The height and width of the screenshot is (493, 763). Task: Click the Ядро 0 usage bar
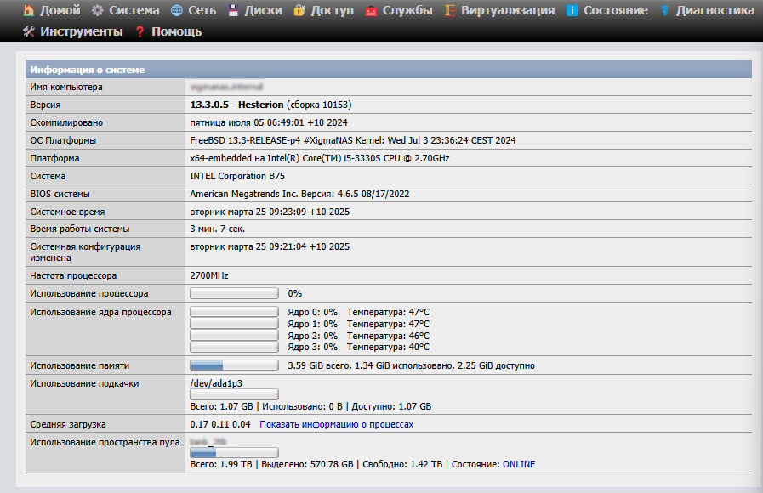click(x=234, y=312)
